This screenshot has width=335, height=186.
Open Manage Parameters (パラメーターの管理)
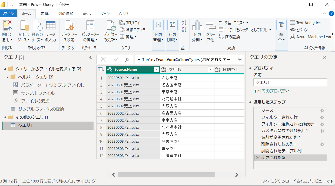[90, 31]
